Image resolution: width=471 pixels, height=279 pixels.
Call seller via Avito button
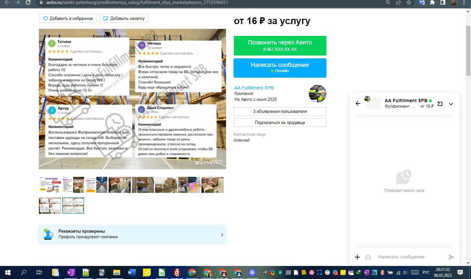click(x=280, y=45)
